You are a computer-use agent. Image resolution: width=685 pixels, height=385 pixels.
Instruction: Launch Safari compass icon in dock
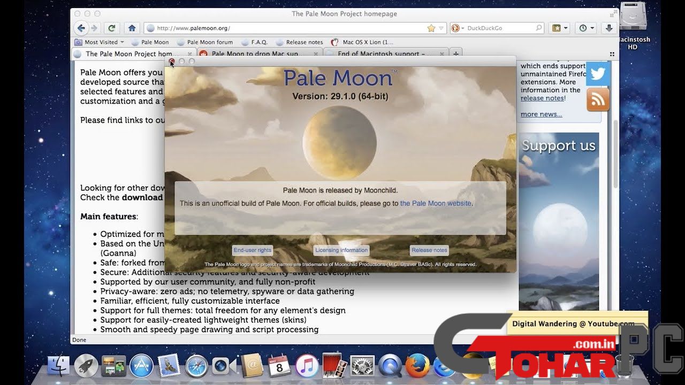point(197,366)
